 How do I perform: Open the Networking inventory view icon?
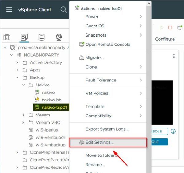pos(59,37)
